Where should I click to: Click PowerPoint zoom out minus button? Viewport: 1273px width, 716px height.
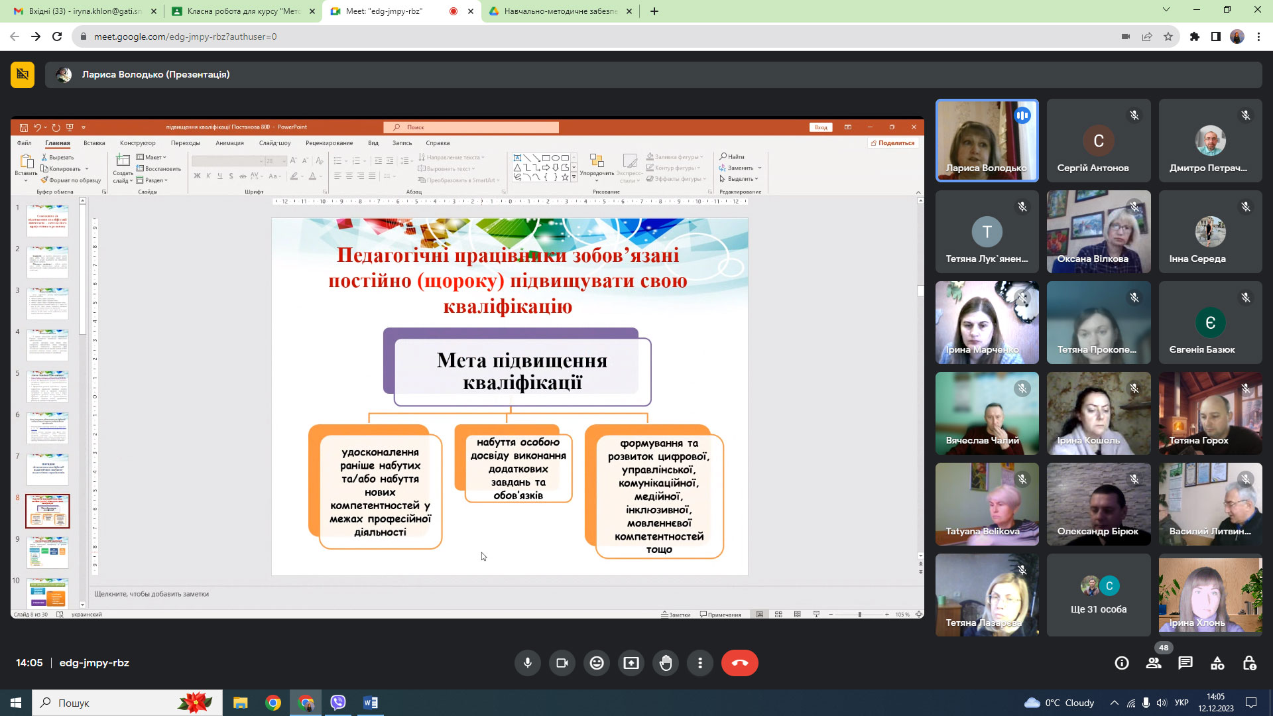click(x=831, y=615)
